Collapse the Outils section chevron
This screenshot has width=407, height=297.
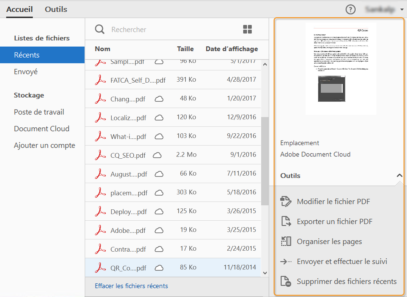tap(399, 176)
